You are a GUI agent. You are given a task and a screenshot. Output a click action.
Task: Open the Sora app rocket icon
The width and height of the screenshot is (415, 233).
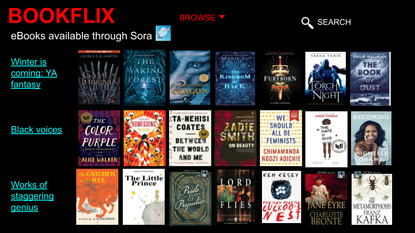(163, 33)
